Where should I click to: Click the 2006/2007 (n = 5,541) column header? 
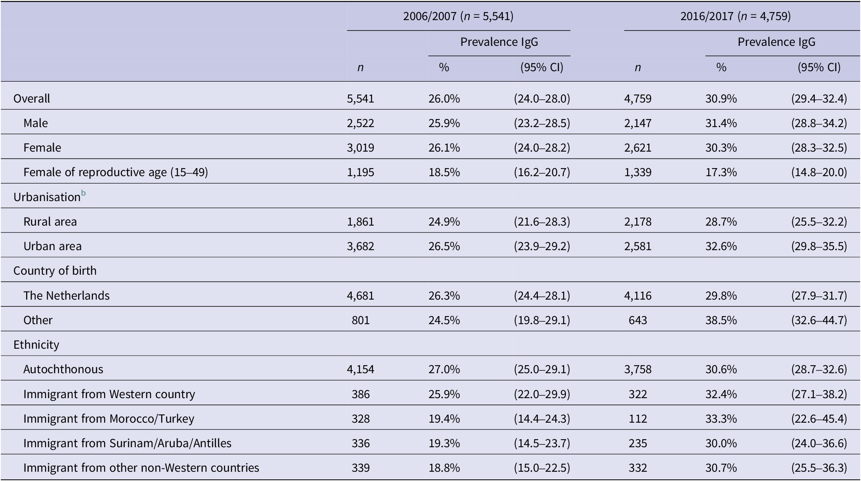point(458,16)
